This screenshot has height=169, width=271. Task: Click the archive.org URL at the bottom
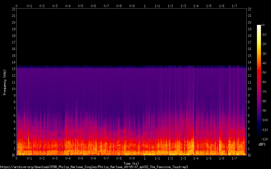(x=94, y=167)
